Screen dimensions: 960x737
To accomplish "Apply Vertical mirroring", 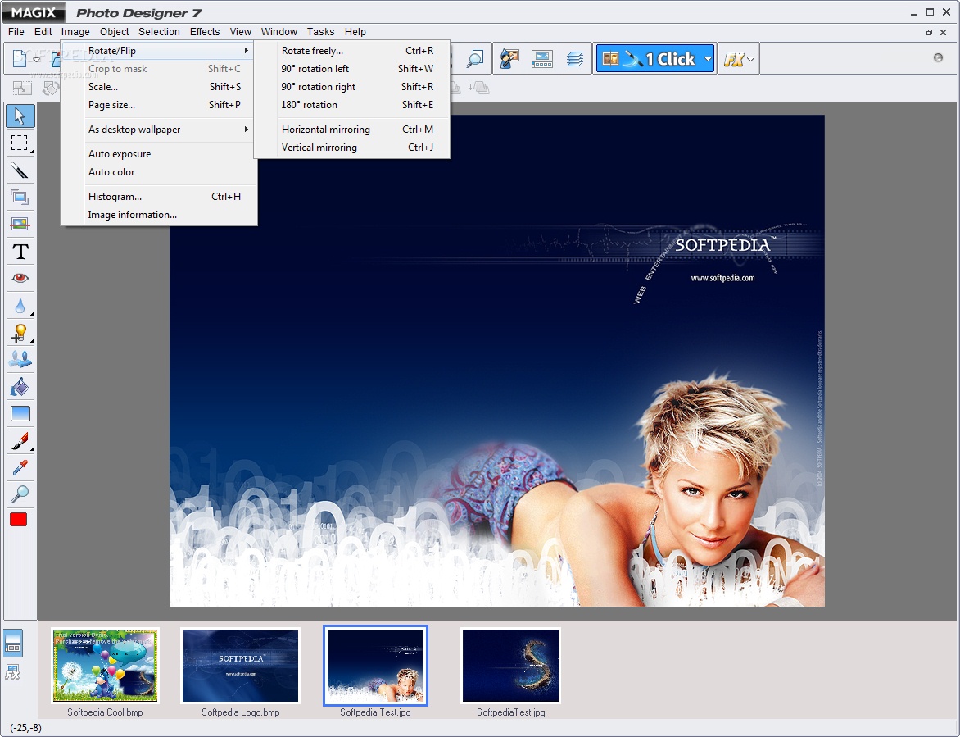I will (352, 147).
